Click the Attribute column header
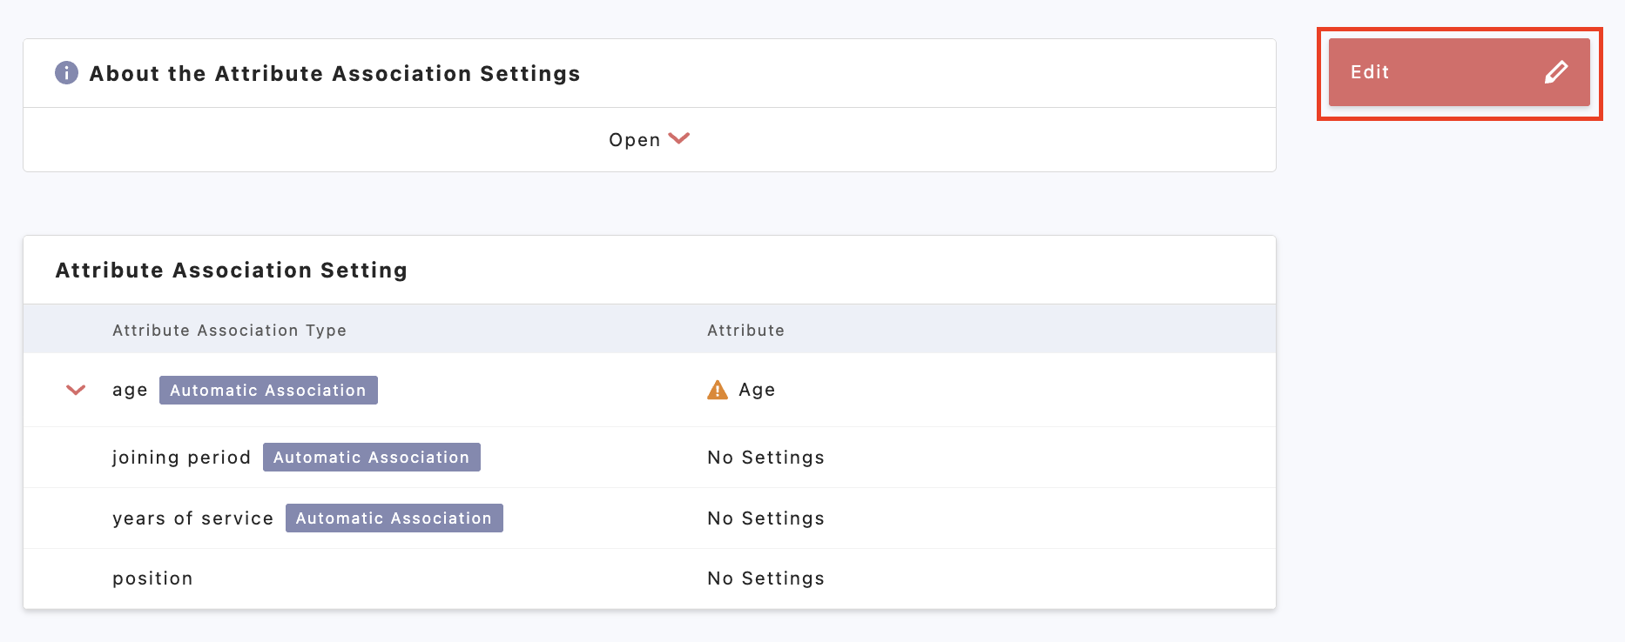The width and height of the screenshot is (1625, 642). click(x=745, y=331)
